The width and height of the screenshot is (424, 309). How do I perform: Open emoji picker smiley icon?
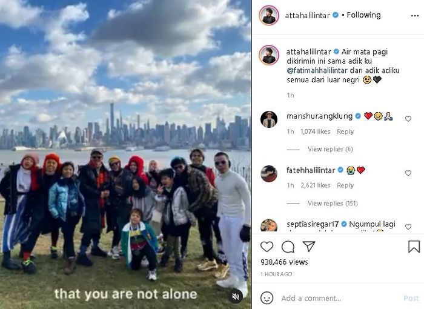pos(267,298)
